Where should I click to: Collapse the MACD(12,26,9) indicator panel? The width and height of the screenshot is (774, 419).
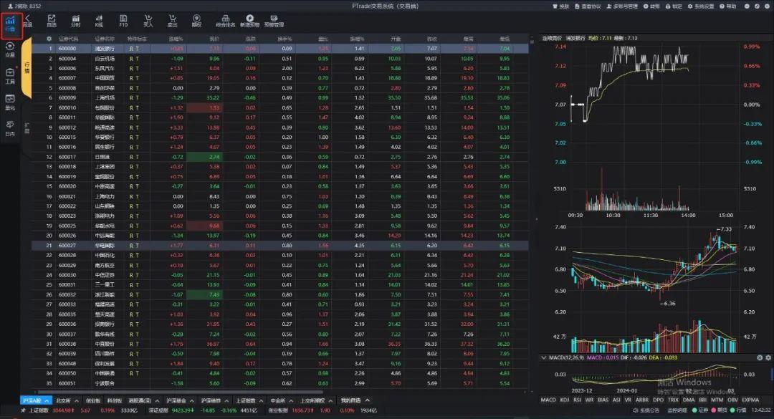543,356
